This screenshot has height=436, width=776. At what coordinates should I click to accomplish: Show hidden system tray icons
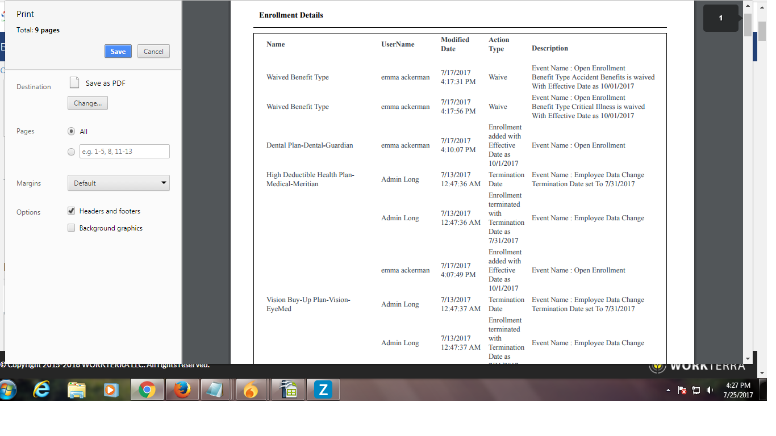[x=668, y=390]
